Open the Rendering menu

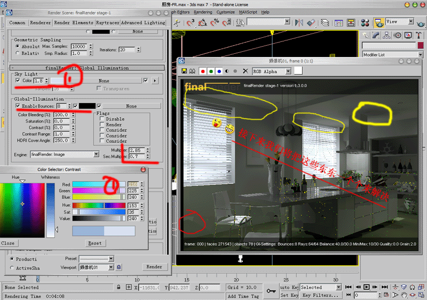pyautogui.click(x=203, y=12)
